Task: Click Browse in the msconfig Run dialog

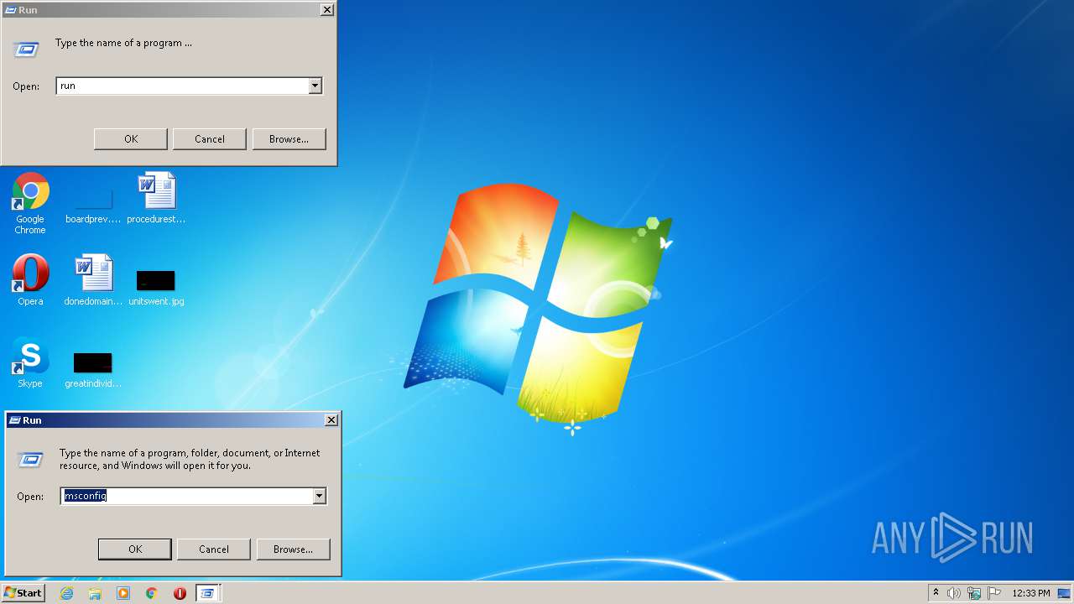Action: (x=293, y=549)
